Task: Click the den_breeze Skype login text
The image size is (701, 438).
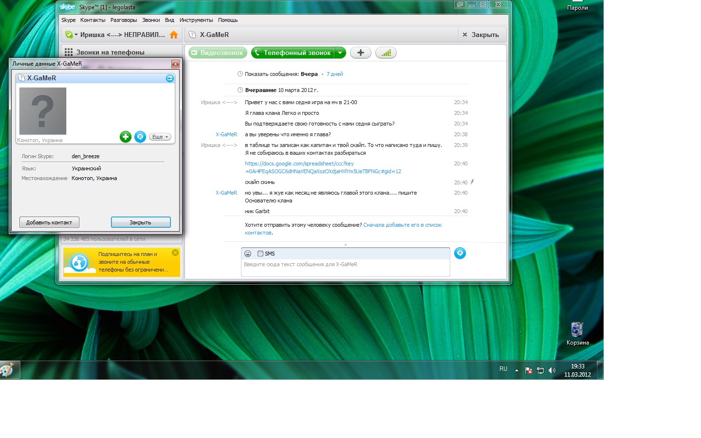Action: pos(86,156)
